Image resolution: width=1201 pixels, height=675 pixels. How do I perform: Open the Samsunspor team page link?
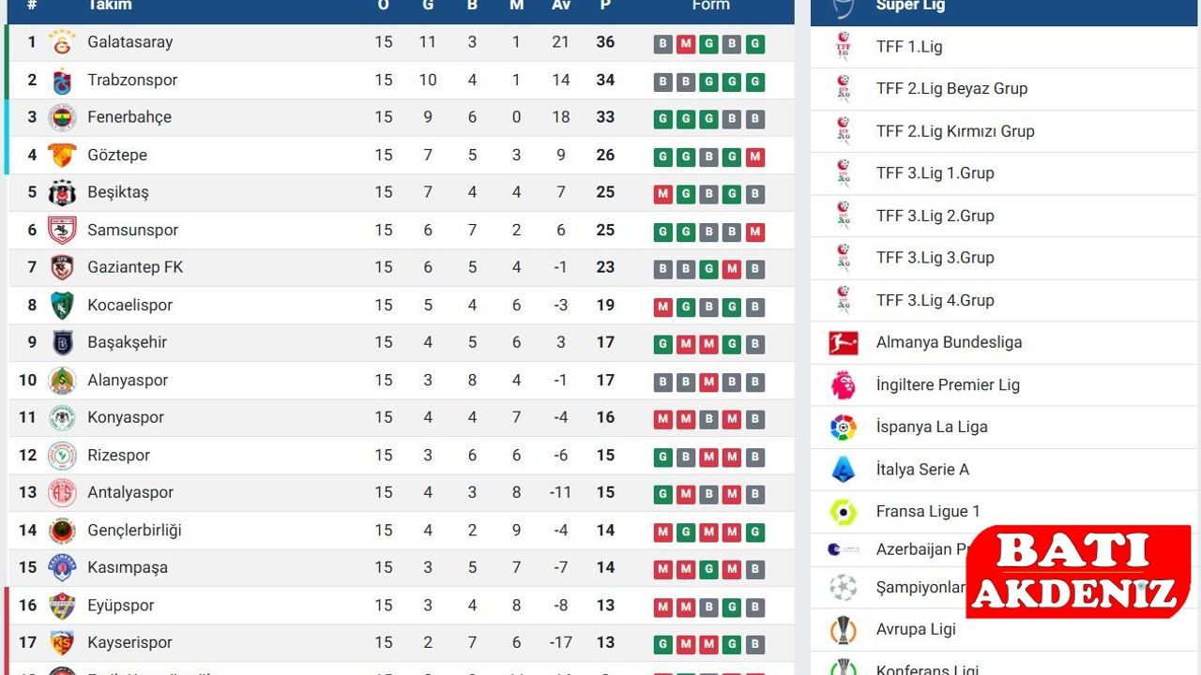(x=132, y=230)
